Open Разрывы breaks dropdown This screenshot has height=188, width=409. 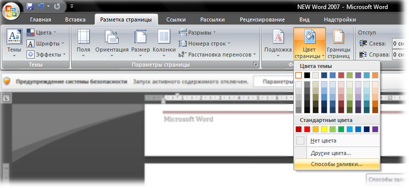coord(197,33)
